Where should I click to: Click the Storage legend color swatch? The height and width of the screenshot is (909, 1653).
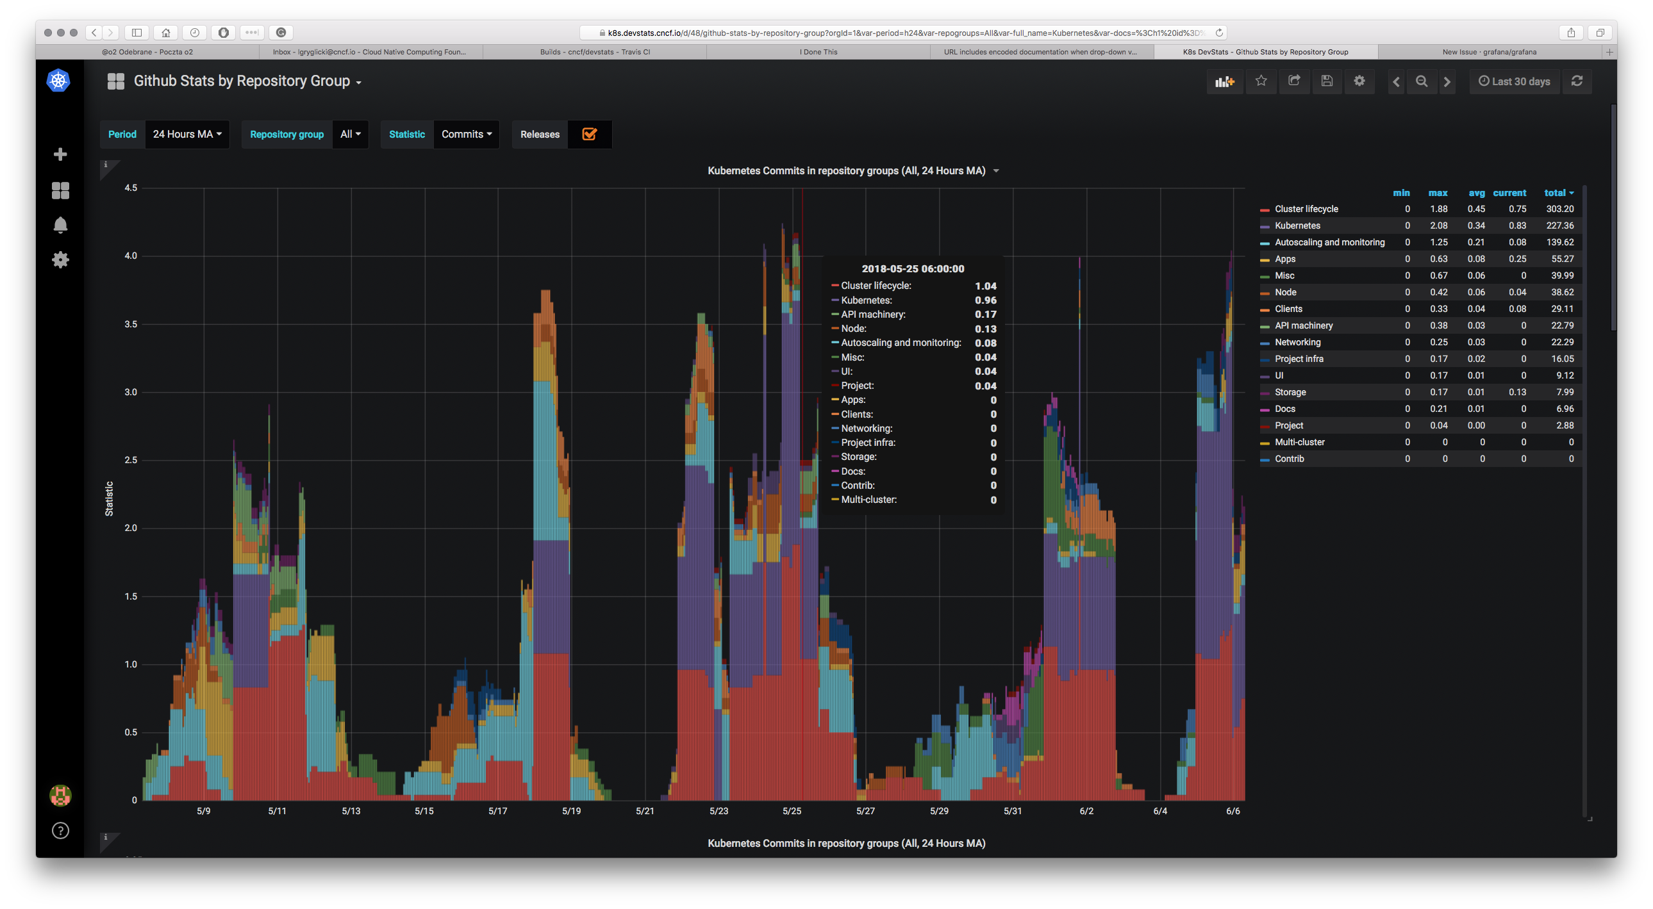click(x=1264, y=393)
